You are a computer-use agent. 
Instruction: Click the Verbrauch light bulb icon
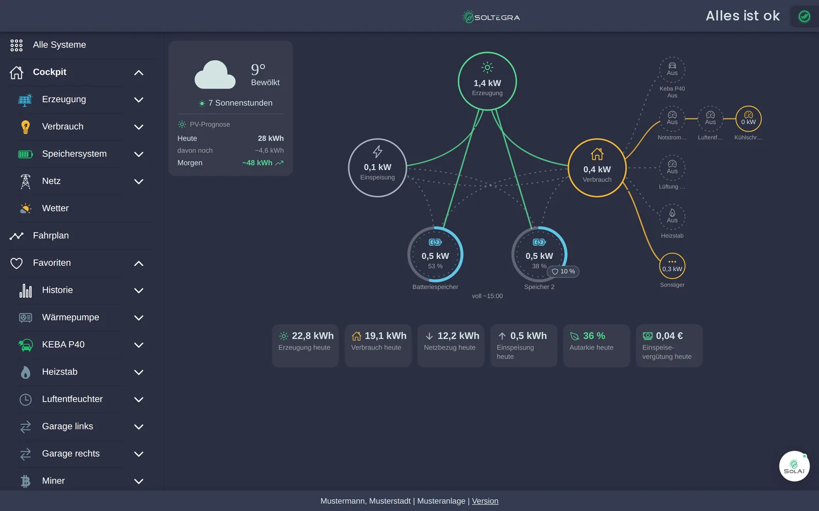point(25,127)
